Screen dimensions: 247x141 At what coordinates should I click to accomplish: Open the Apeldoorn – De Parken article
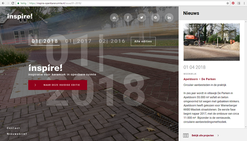pyautogui.click(x=199, y=79)
